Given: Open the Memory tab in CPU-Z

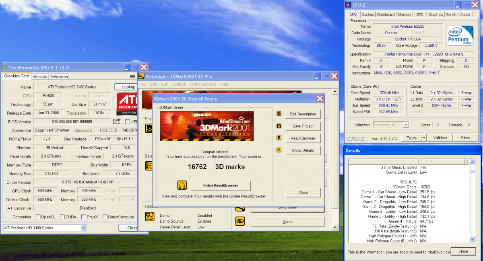Looking at the screenshot, I should tap(405, 14).
